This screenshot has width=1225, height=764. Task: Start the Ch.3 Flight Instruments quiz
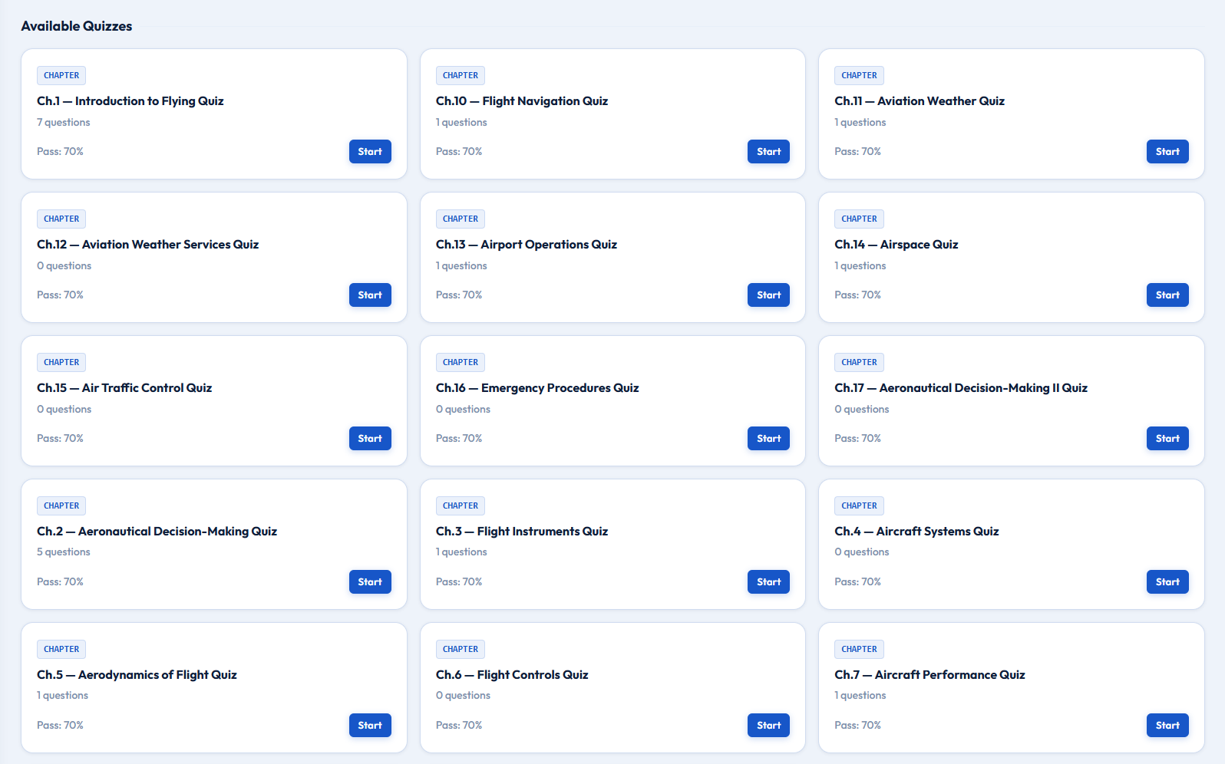click(x=768, y=582)
